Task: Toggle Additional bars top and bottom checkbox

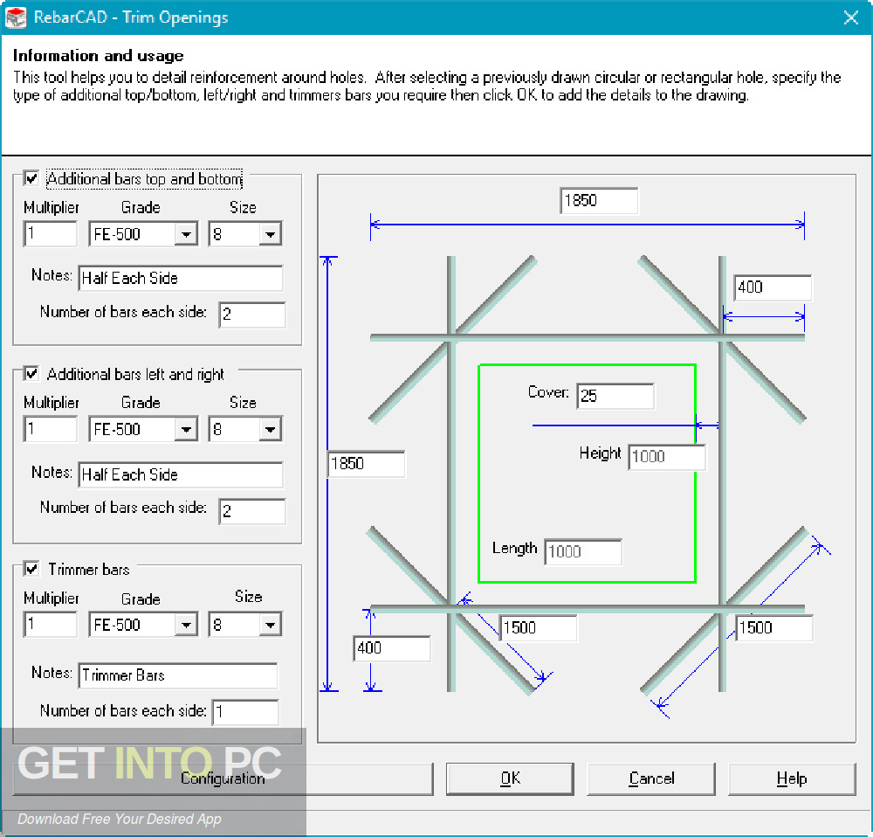Action: tap(31, 178)
